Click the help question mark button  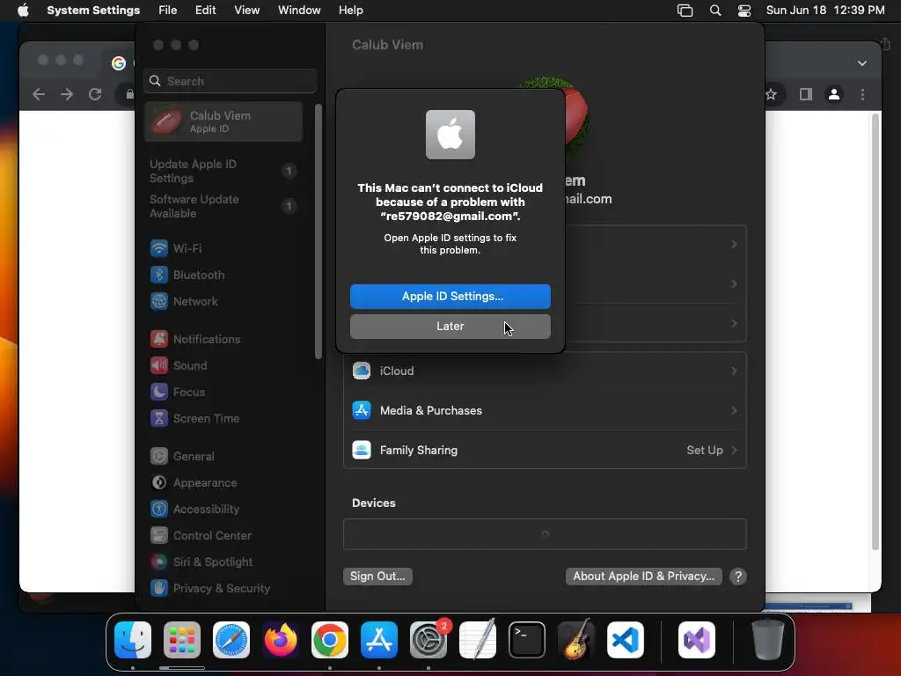coord(738,576)
